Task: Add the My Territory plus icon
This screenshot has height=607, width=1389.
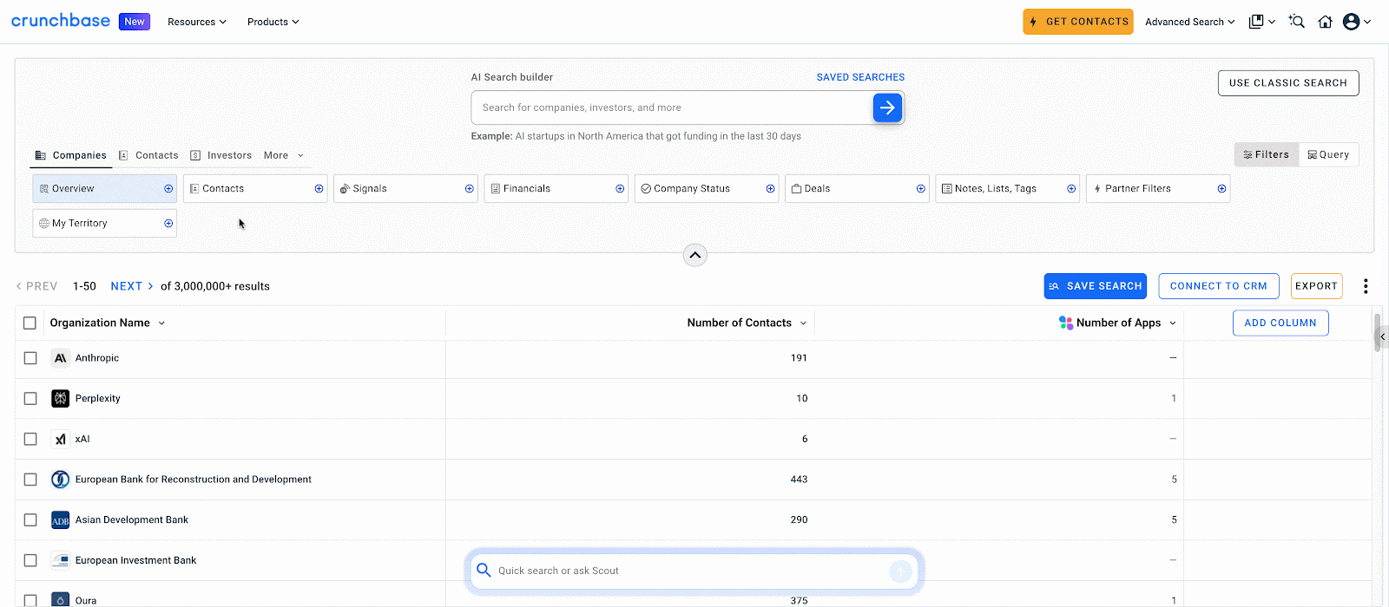Action: click(x=168, y=223)
